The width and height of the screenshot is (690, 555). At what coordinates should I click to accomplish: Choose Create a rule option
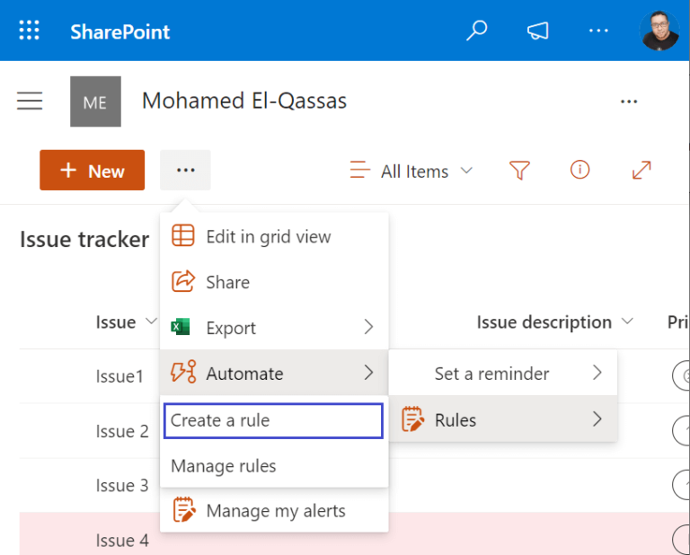(x=273, y=420)
